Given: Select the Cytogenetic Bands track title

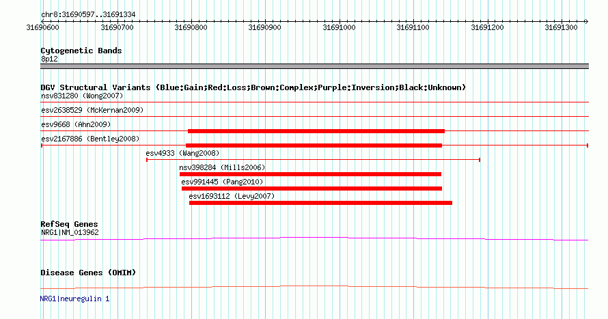Looking at the screenshot, I should (81, 51).
